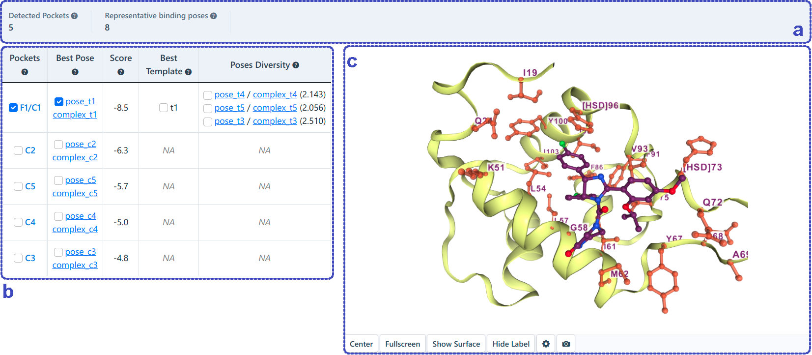Select the pose_c5 checkbox
This screenshot has height=355, width=812.
pyautogui.click(x=58, y=180)
